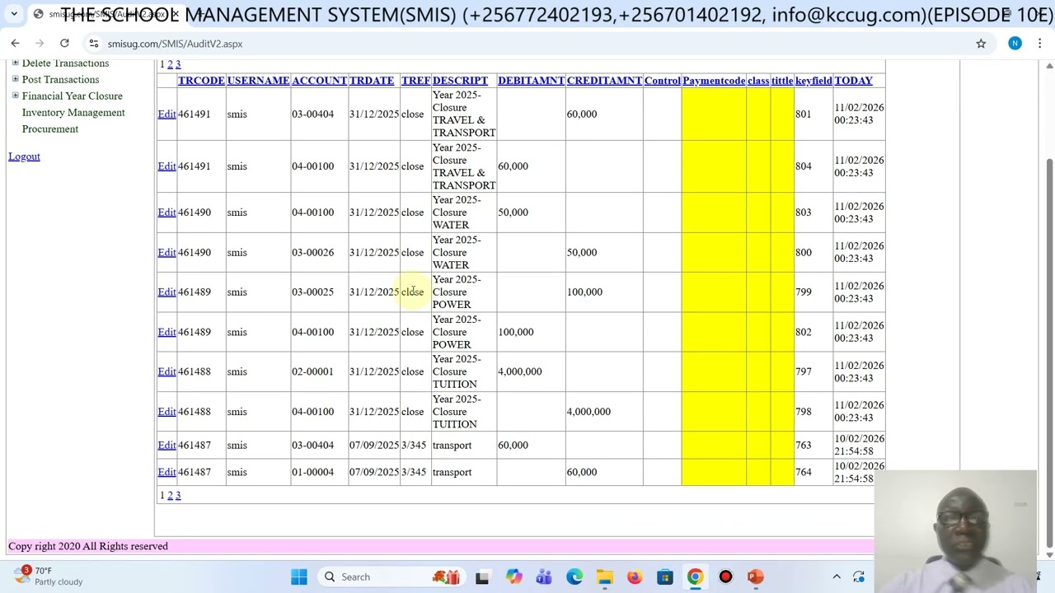Viewport: 1055px width, 593px height.
Task: Go to page 2 in the top pager
Action: pyautogui.click(x=170, y=64)
